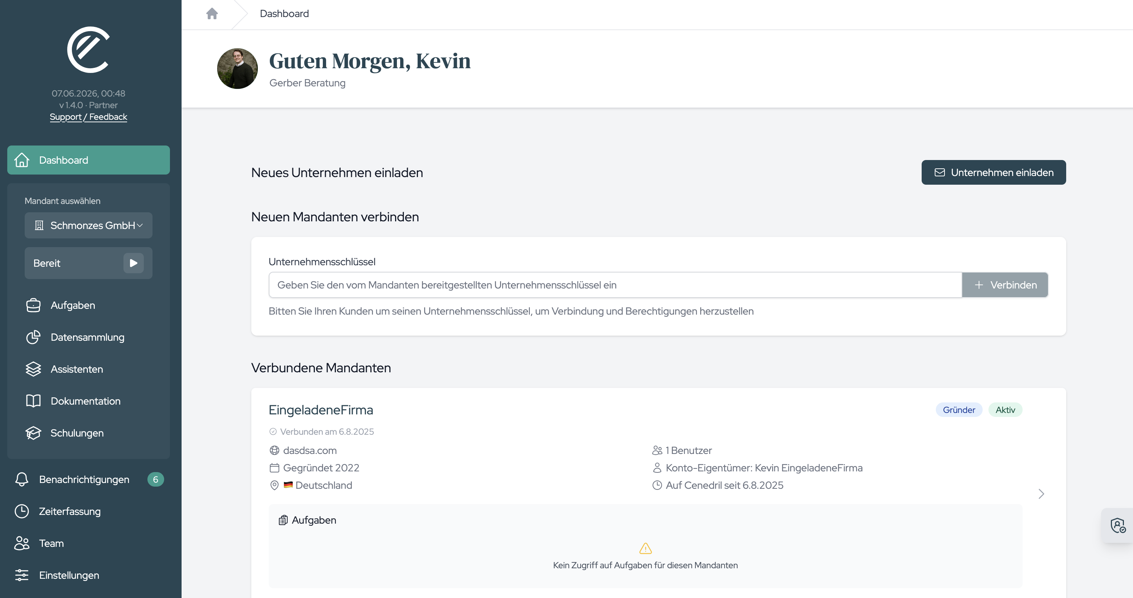Open Dashboard in the sidebar

pyautogui.click(x=88, y=160)
